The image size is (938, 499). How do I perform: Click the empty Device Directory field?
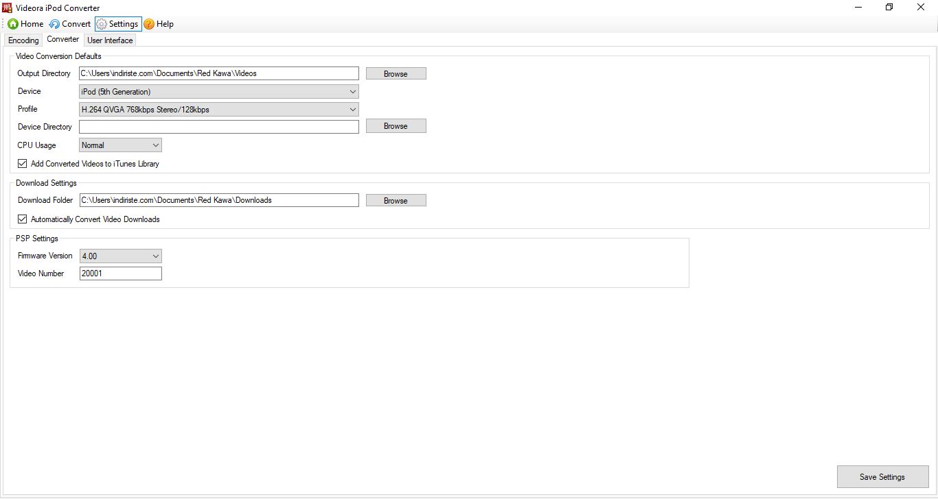pyautogui.click(x=219, y=127)
